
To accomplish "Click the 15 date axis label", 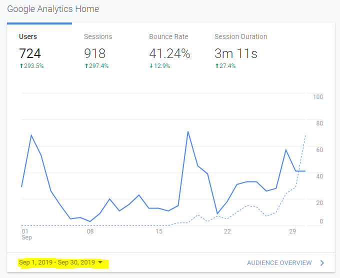I will click(x=159, y=231).
